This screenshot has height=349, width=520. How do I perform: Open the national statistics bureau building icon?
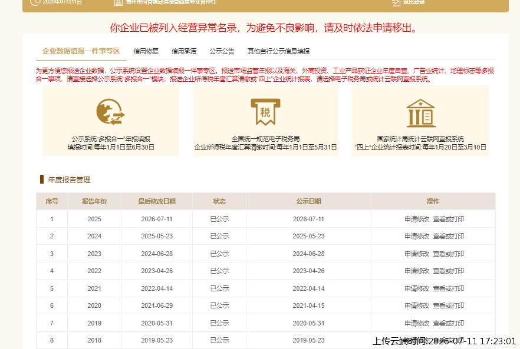(421, 113)
